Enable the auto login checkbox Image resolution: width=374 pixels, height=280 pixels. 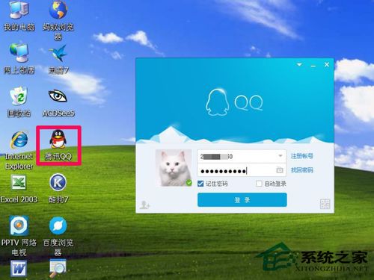click(x=259, y=184)
